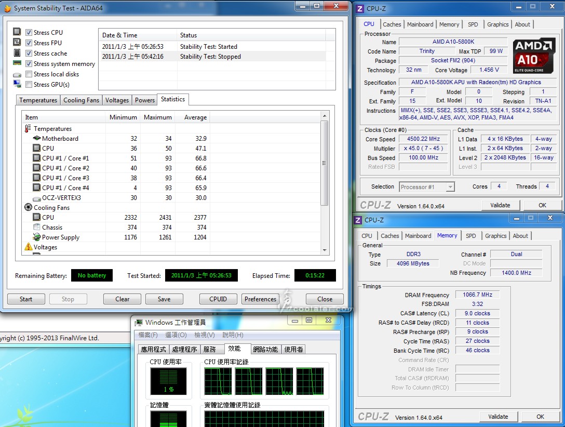Click the Core Speed 4500.22 MHz field
This screenshot has width=565, height=427.
point(423,139)
